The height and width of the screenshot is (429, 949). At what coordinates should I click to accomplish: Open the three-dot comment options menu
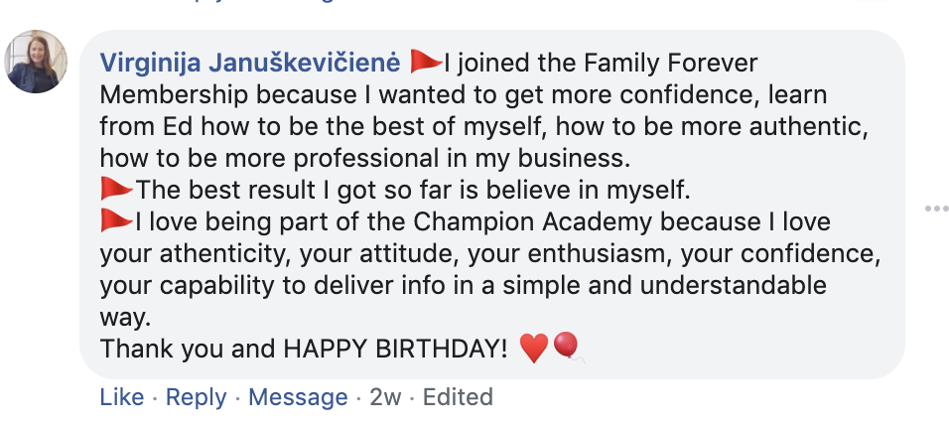tap(936, 210)
